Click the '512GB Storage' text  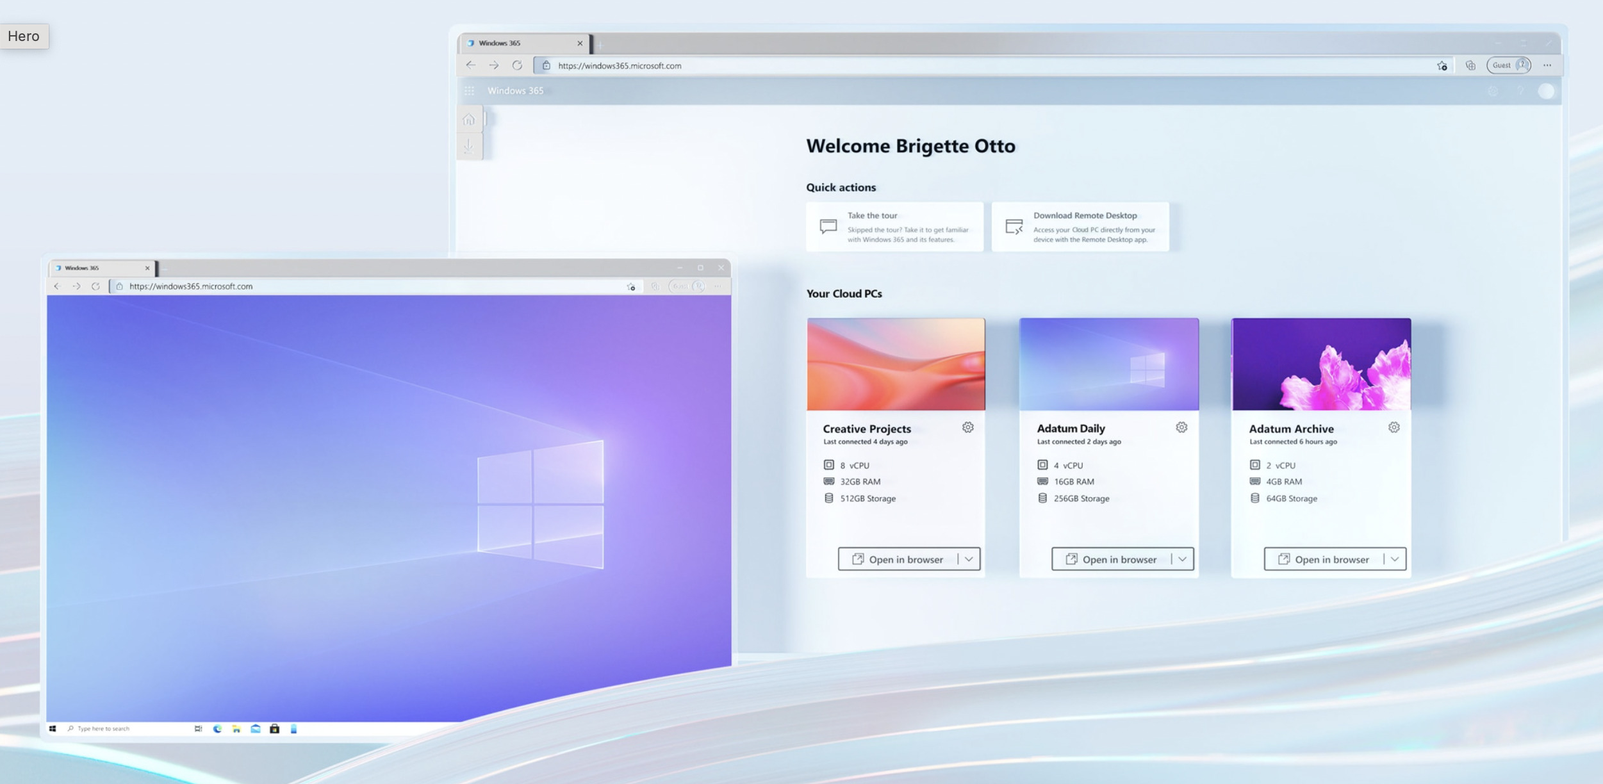(x=867, y=498)
